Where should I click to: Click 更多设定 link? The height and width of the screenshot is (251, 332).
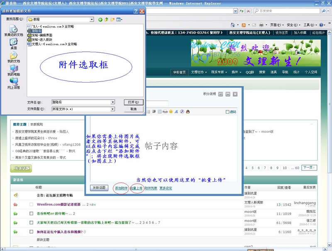166,188
